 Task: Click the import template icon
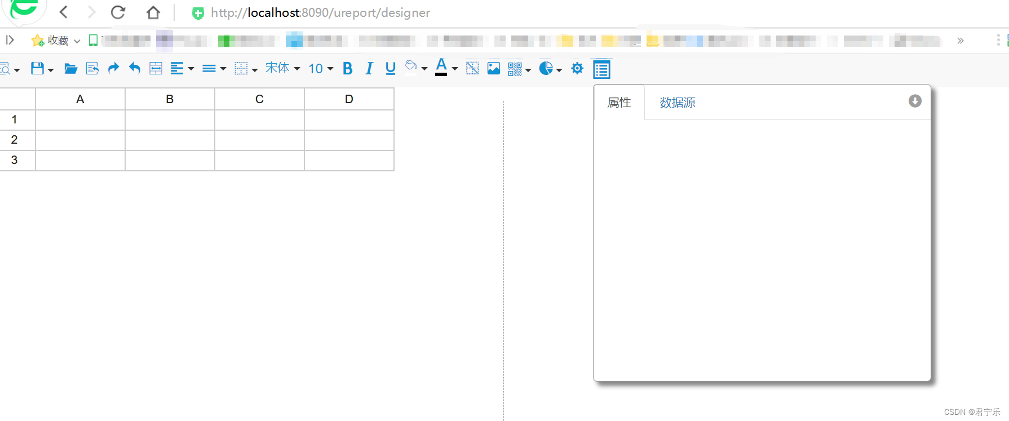click(x=92, y=69)
